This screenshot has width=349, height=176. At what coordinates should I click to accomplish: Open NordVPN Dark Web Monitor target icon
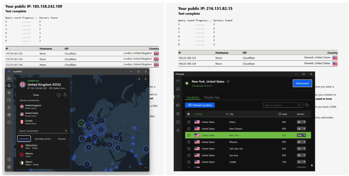(9, 115)
